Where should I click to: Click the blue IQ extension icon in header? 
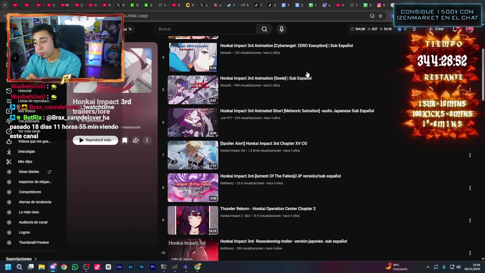(399, 29)
